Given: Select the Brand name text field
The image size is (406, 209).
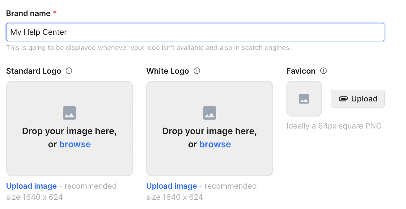Looking at the screenshot, I should [195, 32].
